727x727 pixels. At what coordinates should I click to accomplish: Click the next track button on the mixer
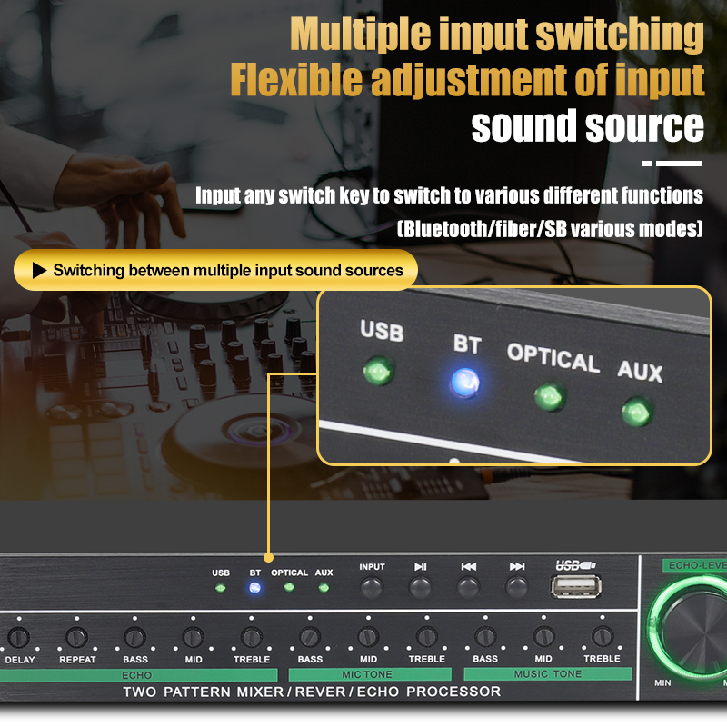point(517,587)
